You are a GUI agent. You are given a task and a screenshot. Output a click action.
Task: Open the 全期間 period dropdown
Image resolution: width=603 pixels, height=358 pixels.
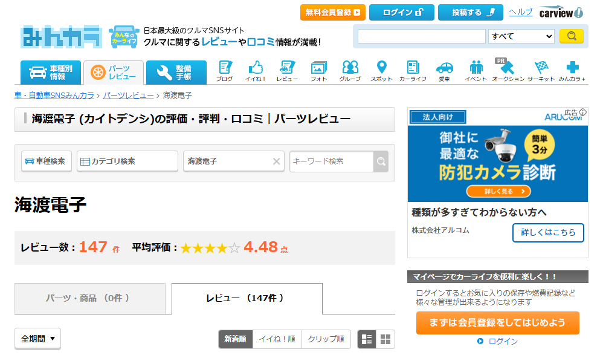pyautogui.click(x=37, y=339)
